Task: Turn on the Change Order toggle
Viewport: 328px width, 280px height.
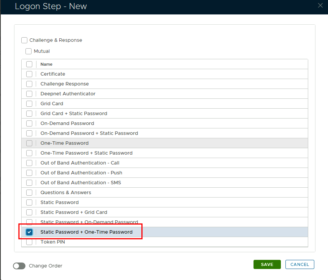Action: tap(19, 266)
